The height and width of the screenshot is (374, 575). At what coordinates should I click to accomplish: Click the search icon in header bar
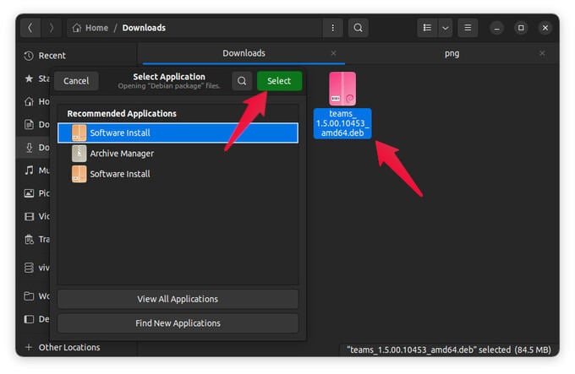[x=358, y=28]
